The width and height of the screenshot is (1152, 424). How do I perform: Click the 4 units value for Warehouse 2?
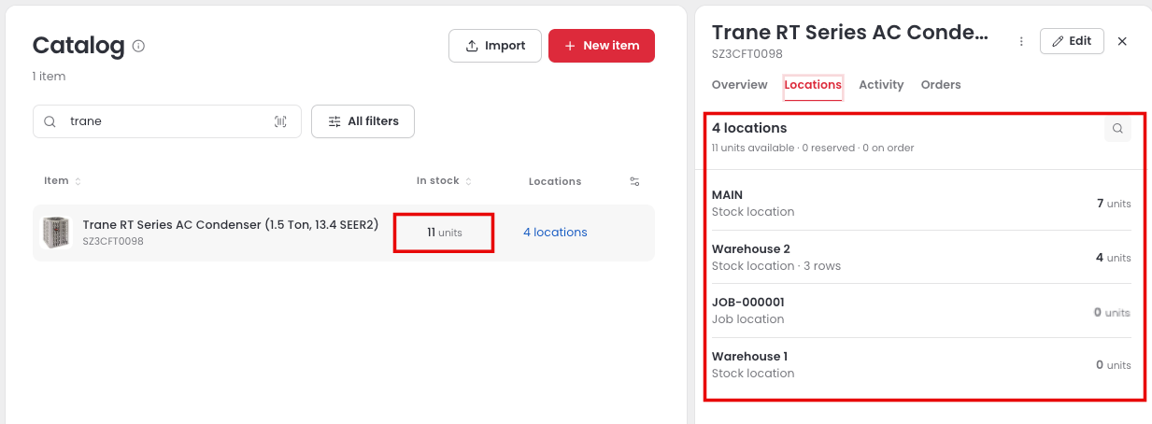tap(1114, 258)
